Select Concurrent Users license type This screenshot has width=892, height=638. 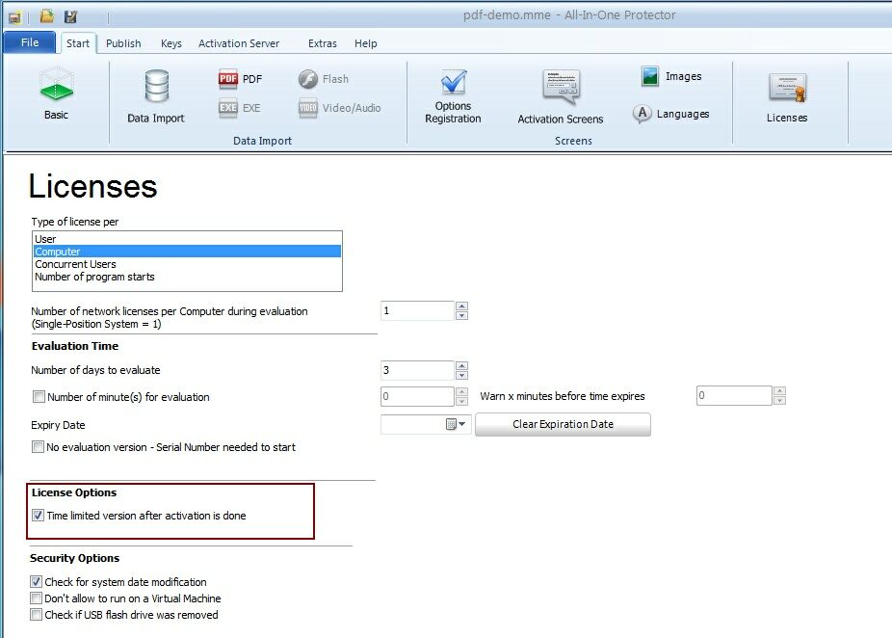pyautogui.click(x=75, y=264)
